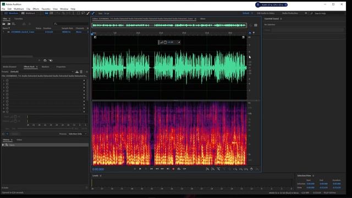The height and width of the screenshot is (198, 352).
Task: Click the Import File icon in Files panel
Action: (x=9, y=24)
